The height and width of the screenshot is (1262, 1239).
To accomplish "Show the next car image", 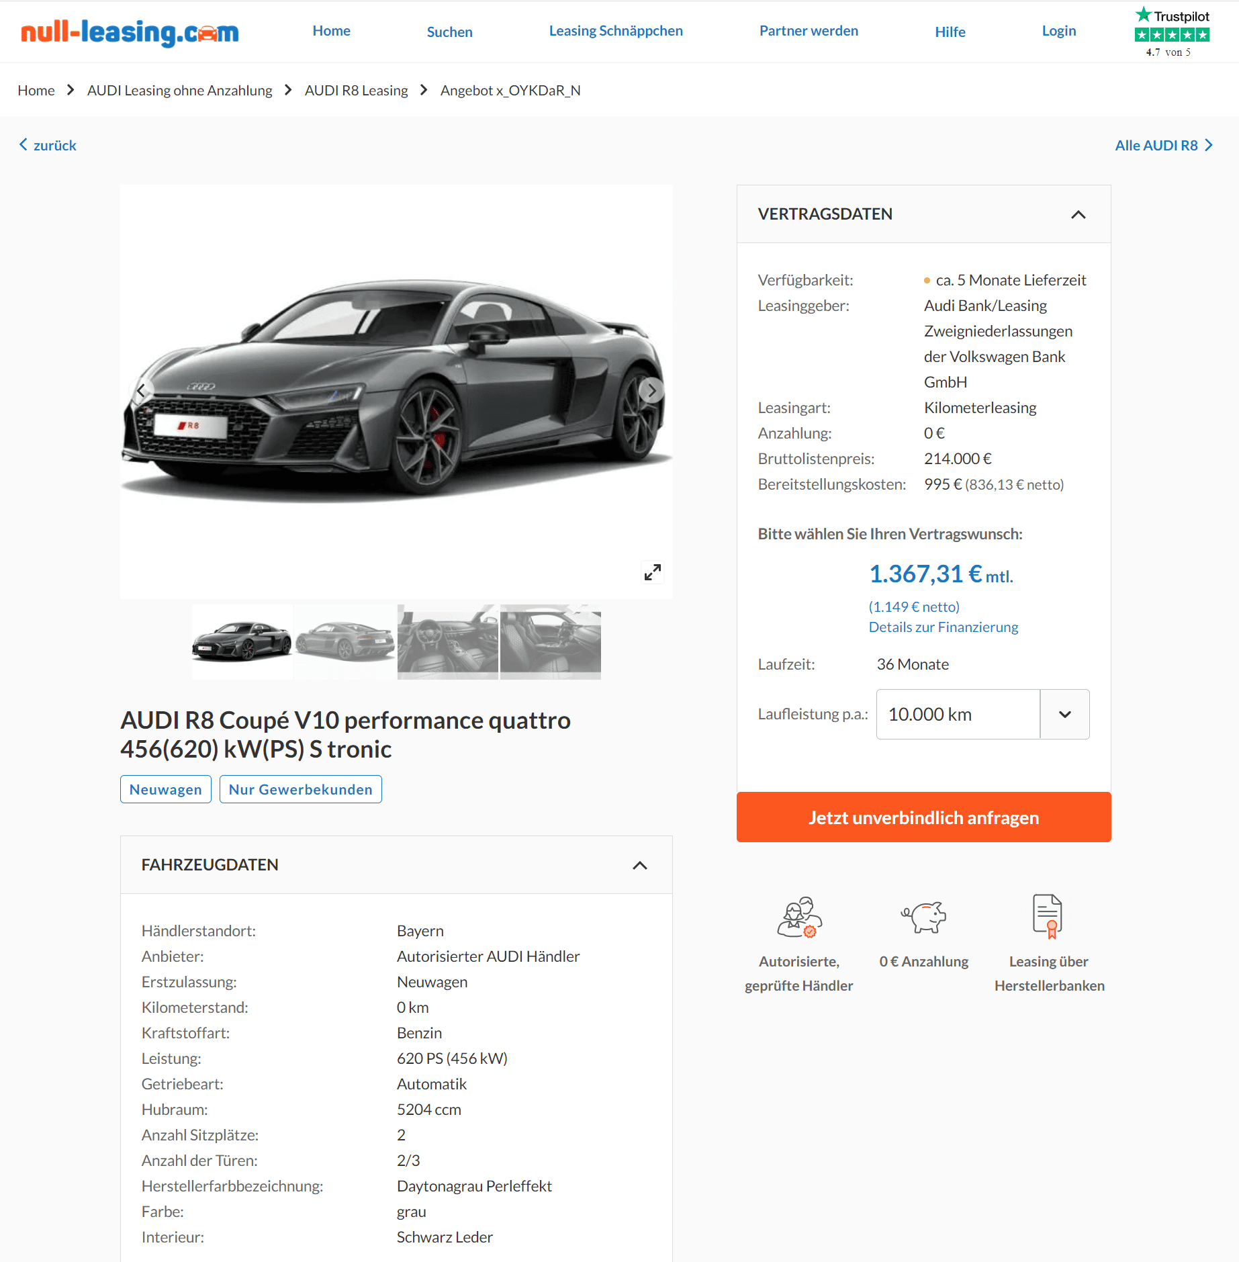I will 651,390.
